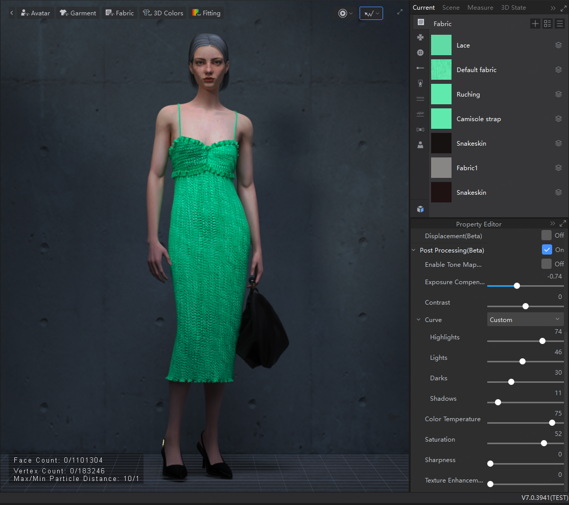Image resolution: width=569 pixels, height=505 pixels.
Task: Switch to the Measure tab
Action: click(480, 8)
